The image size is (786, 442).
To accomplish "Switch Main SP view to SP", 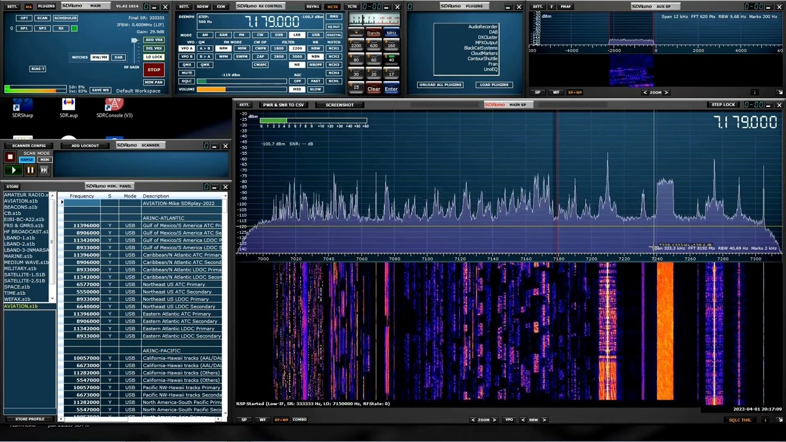I will coord(244,420).
